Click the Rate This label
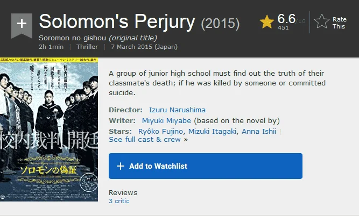The width and height of the screenshot is (359, 216). pyautogui.click(x=339, y=23)
